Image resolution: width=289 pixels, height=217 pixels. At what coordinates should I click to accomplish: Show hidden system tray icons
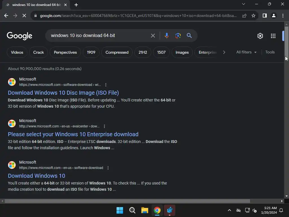[x=229, y=210]
